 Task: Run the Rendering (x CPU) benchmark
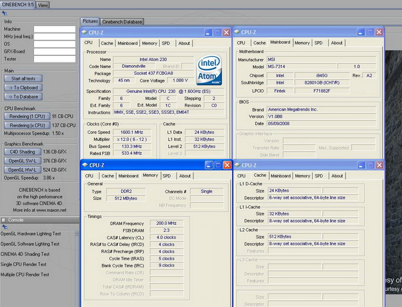pos(26,125)
